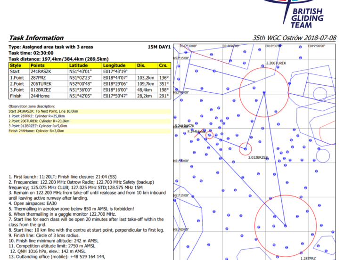The height and width of the screenshot is (260, 344).
Task: Click the 35th WGC Ostrów 2018-07-08 title
Action: [295, 38]
